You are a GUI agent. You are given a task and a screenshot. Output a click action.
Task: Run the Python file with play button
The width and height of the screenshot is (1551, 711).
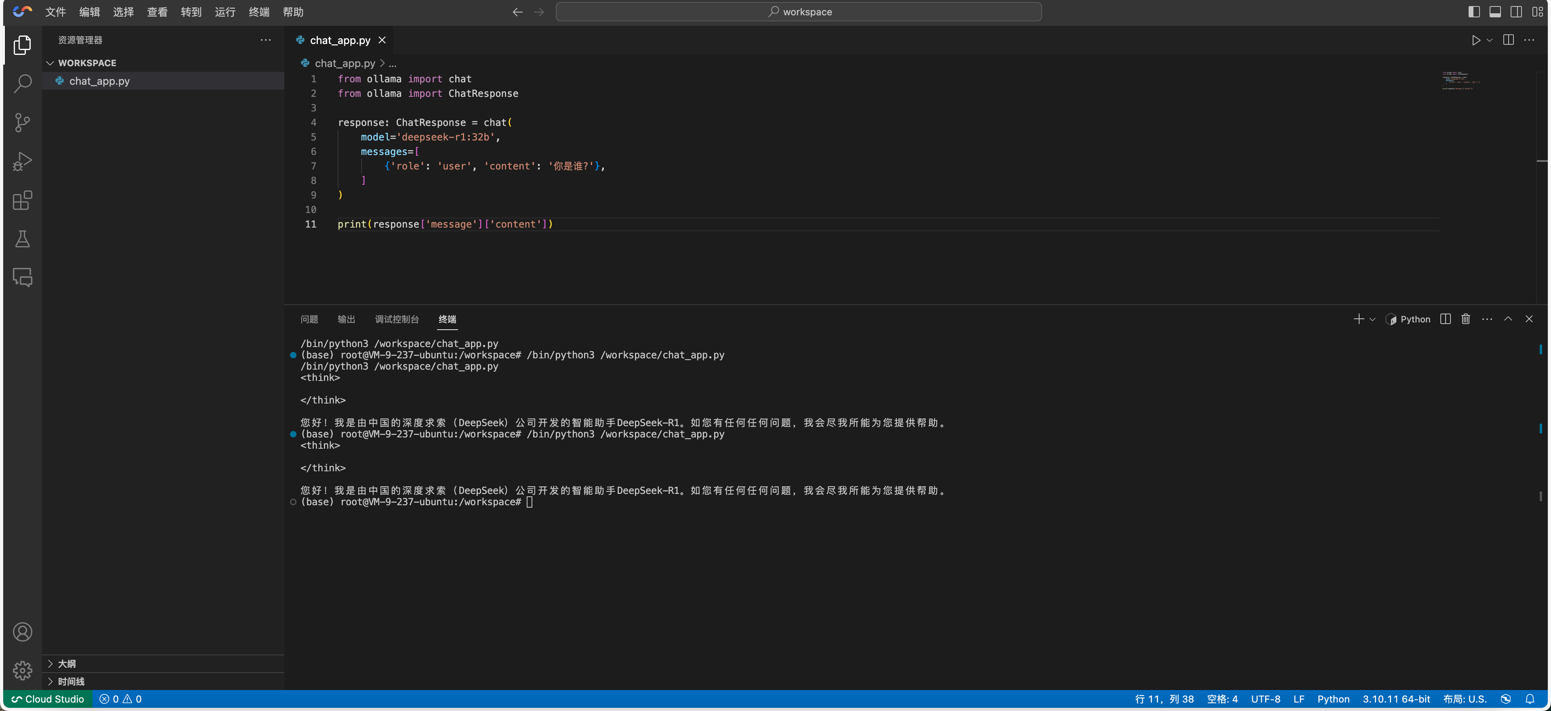click(x=1476, y=40)
